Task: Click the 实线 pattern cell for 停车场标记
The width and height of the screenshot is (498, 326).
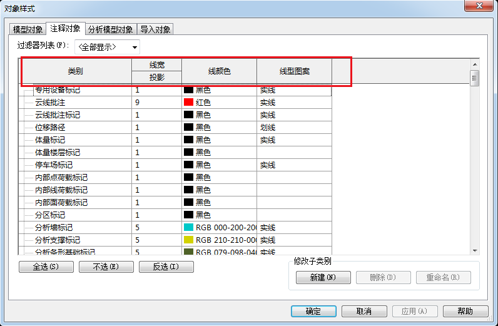Action: pos(295,165)
